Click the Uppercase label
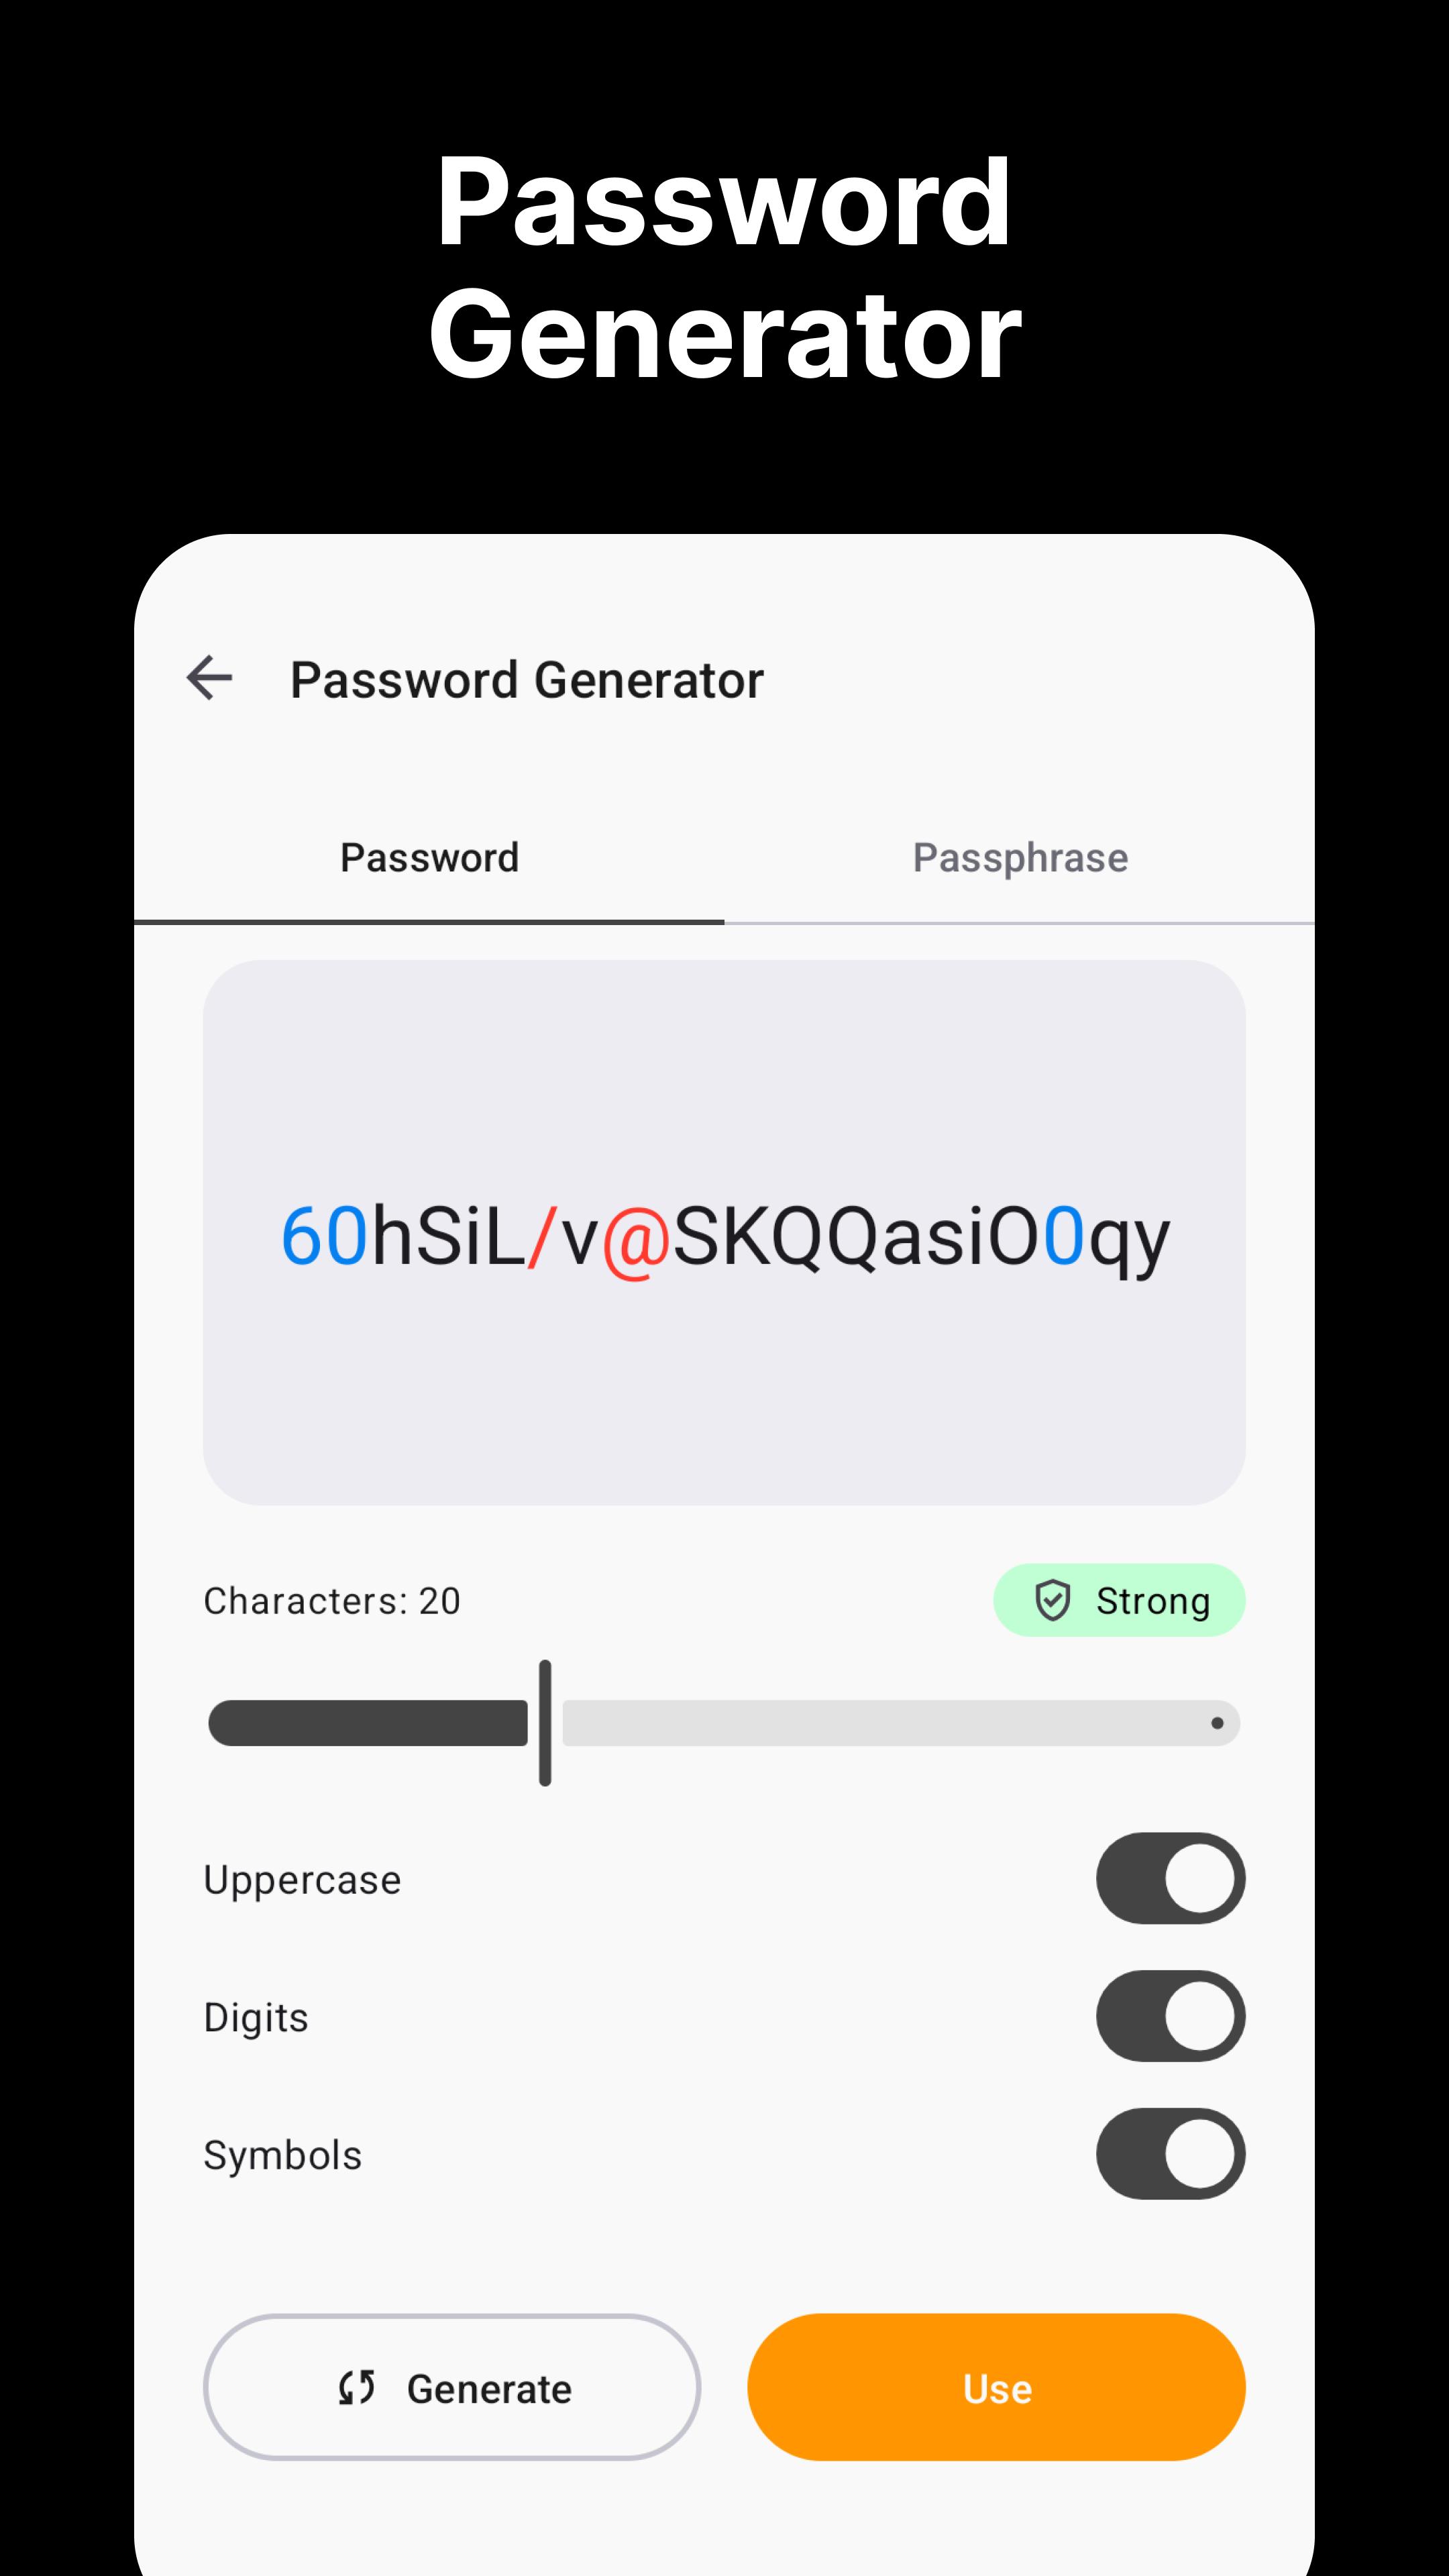Screen dimensions: 1449x2576 (302, 1880)
